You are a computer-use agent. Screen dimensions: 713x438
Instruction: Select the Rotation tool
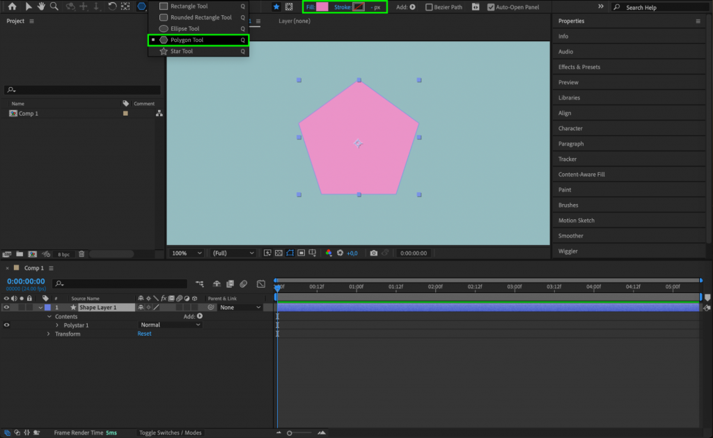click(111, 6)
